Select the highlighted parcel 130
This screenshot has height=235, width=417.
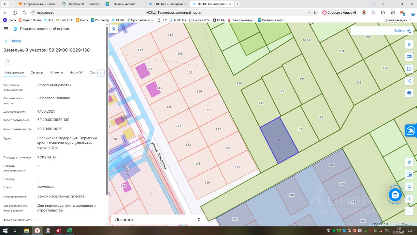[279, 140]
